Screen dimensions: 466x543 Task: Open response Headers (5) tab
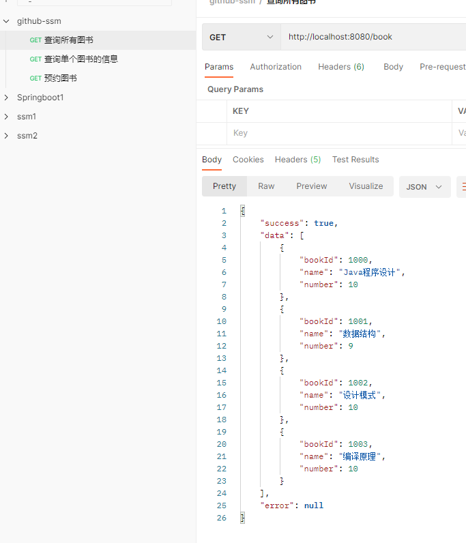297,160
